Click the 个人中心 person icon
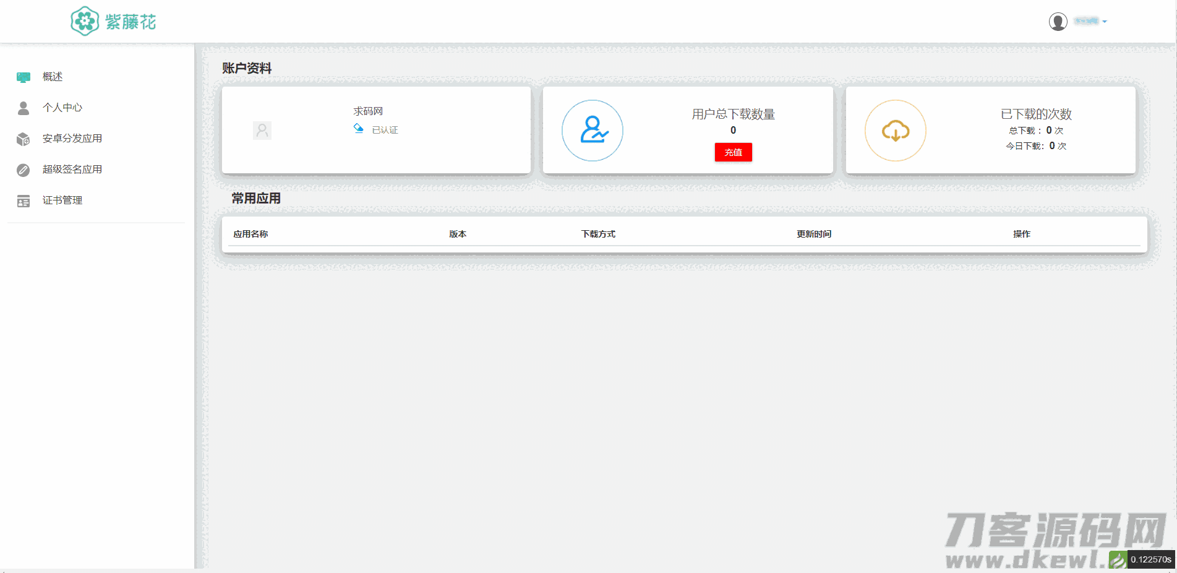Image resolution: width=1177 pixels, height=573 pixels. point(24,108)
